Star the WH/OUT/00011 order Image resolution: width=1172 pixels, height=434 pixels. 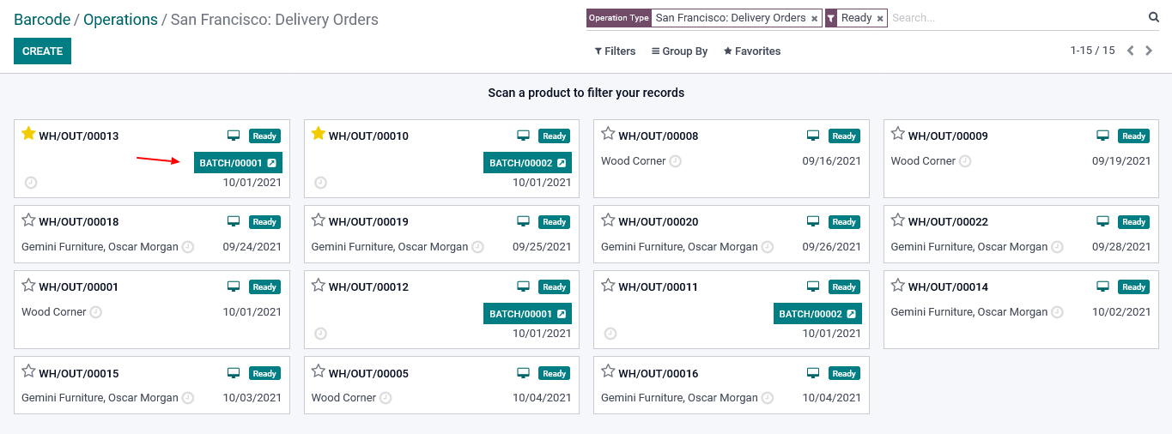608,286
